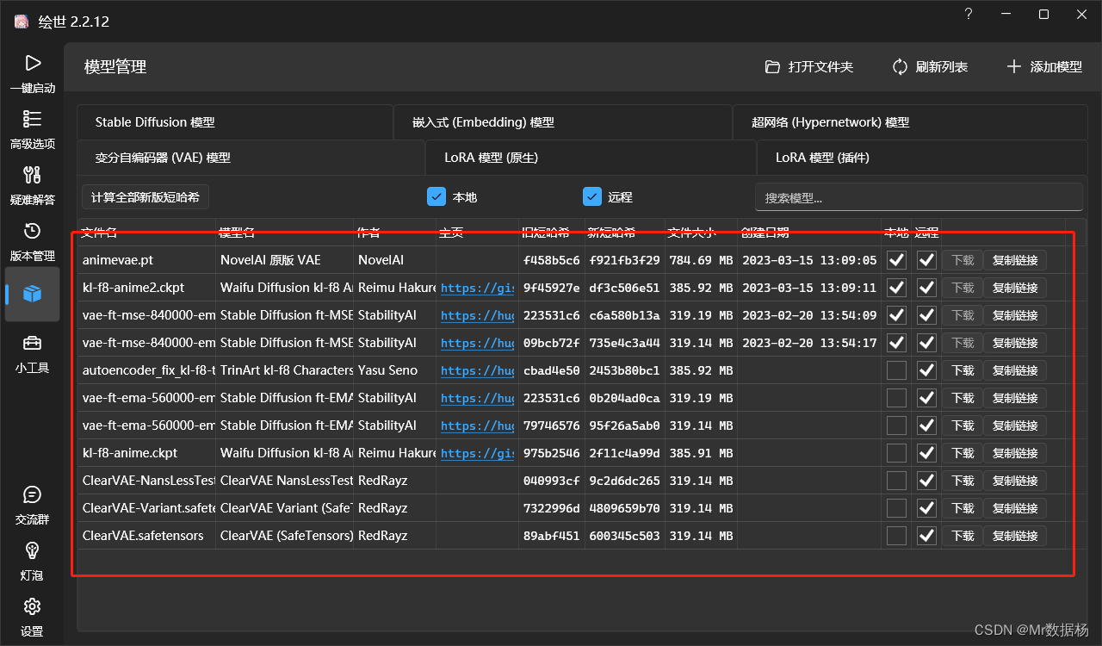Click 下载 for ClearVAE.safetensors row
Viewport: 1102px width, 646px height.
click(963, 536)
